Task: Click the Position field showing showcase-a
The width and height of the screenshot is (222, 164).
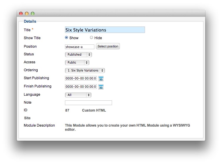Action: (x=80, y=47)
